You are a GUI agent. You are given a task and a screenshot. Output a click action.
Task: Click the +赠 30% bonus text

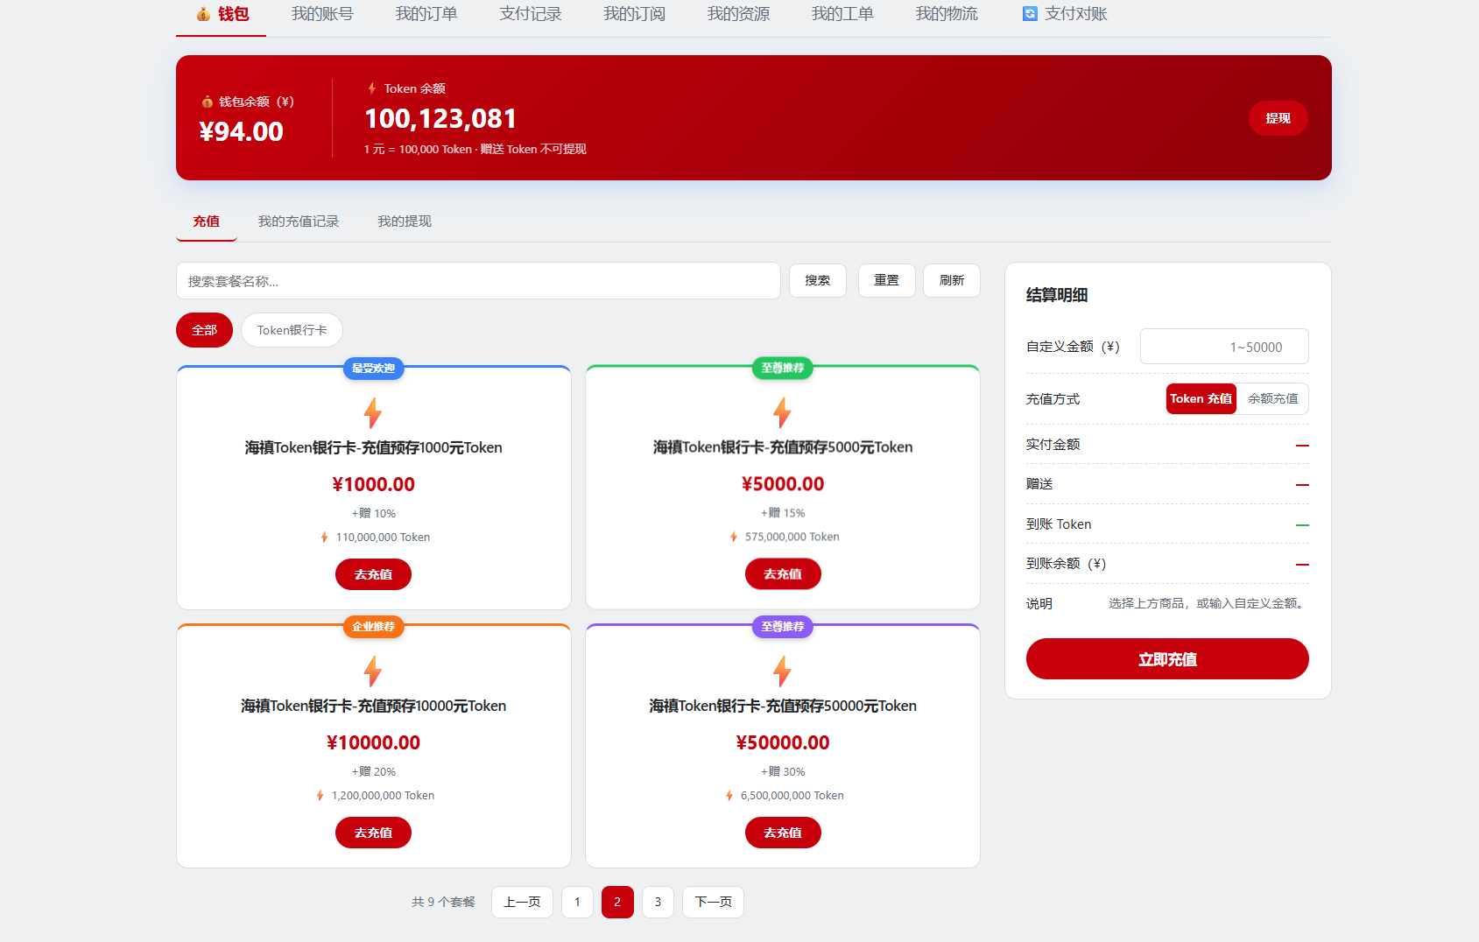pos(783,771)
